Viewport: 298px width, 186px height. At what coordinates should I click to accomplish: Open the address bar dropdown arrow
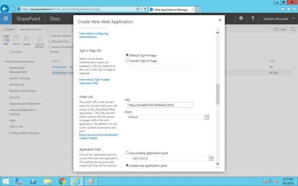[142, 9]
